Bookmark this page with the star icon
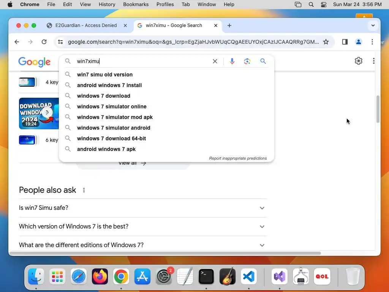The height and width of the screenshot is (292, 389). [x=326, y=42]
